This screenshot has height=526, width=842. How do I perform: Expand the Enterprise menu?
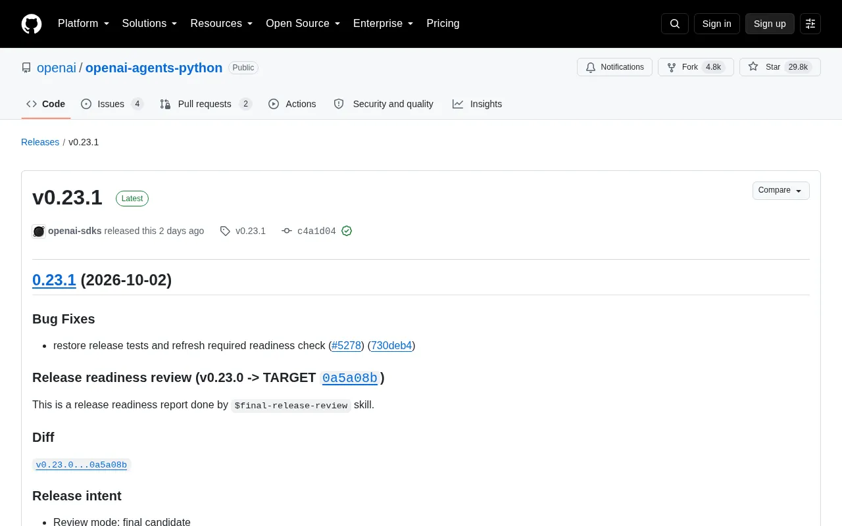[384, 24]
